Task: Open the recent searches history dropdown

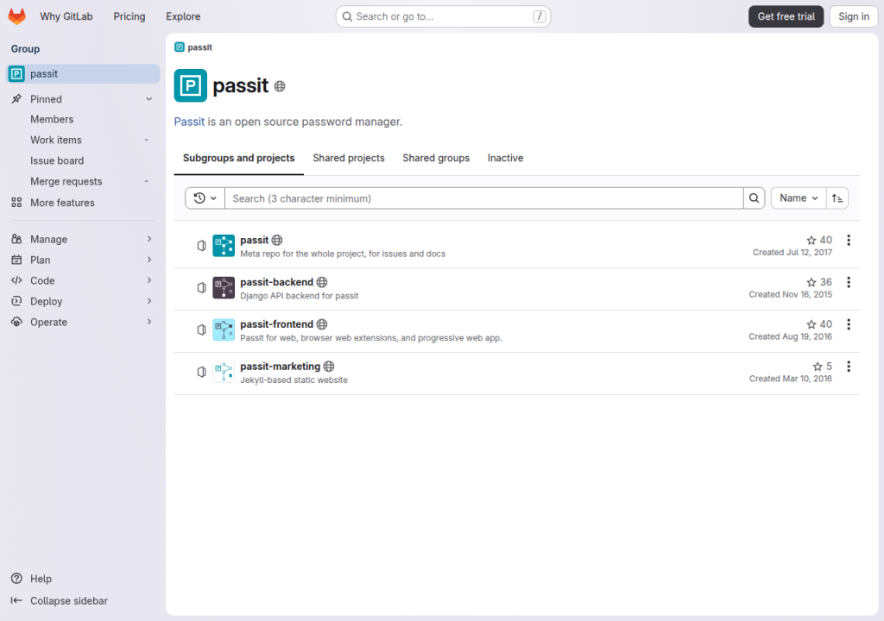Action: pos(205,198)
